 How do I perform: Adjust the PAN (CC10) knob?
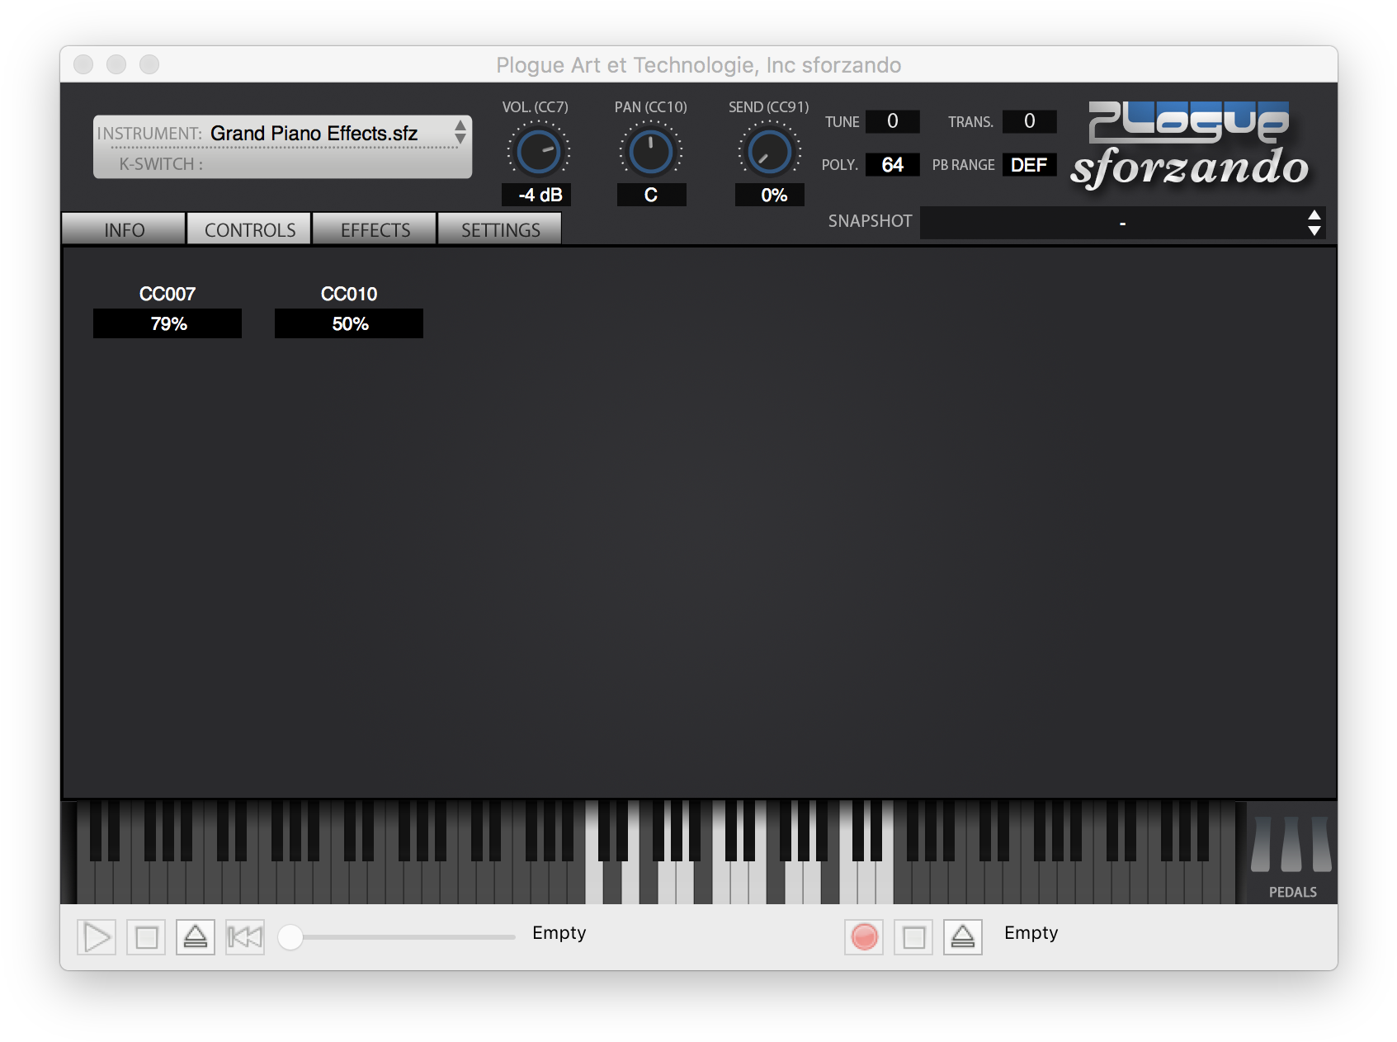click(651, 152)
